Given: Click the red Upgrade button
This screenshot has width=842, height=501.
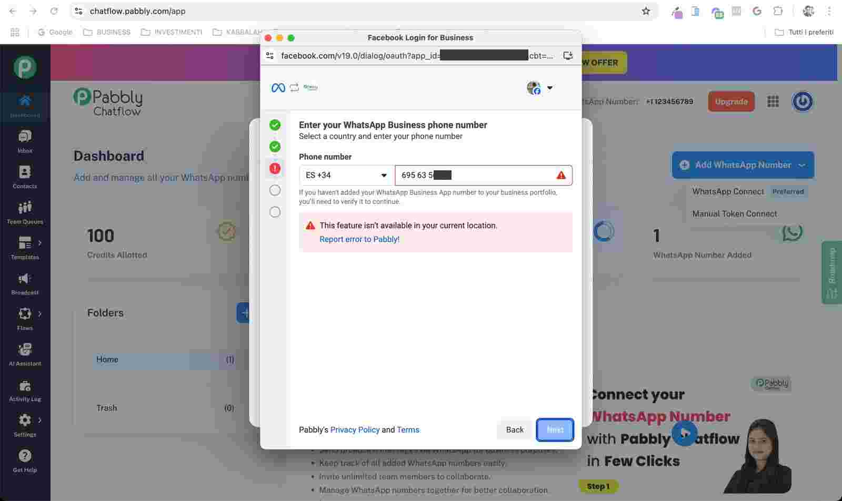Looking at the screenshot, I should coord(731,101).
